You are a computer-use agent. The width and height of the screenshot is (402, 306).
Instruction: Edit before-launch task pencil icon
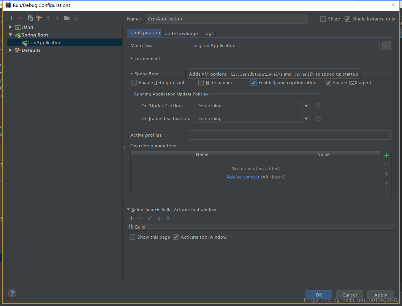pyautogui.click(x=150, y=219)
